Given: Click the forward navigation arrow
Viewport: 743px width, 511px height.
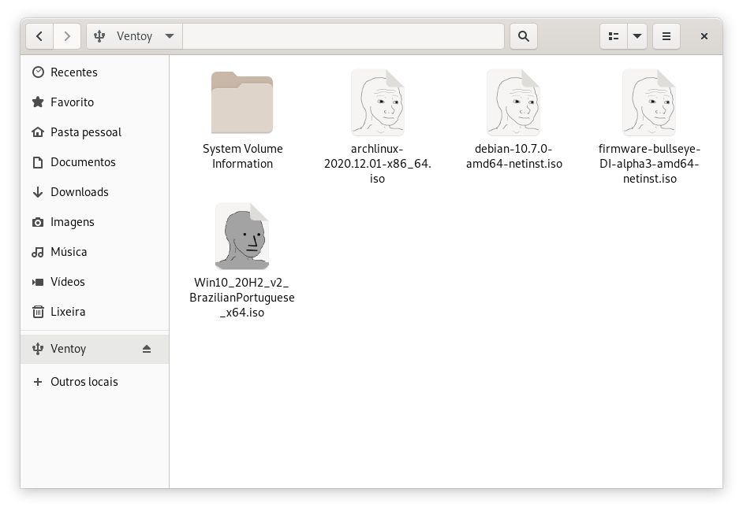Looking at the screenshot, I should [67, 36].
